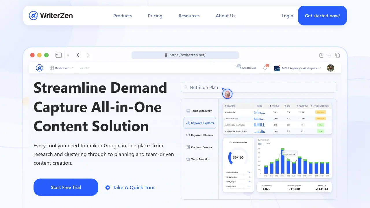Screen dimensions: 370x208
Task: Start the free trial
Action: 66,187
